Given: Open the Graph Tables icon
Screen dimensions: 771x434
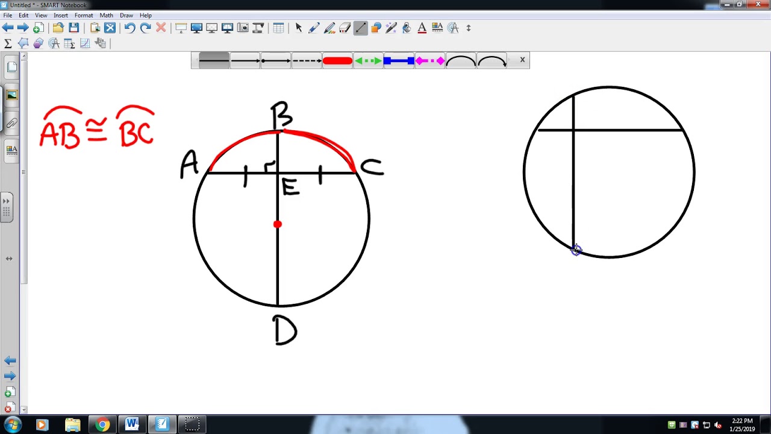Looking at the screenshot, I should (69, 43).
